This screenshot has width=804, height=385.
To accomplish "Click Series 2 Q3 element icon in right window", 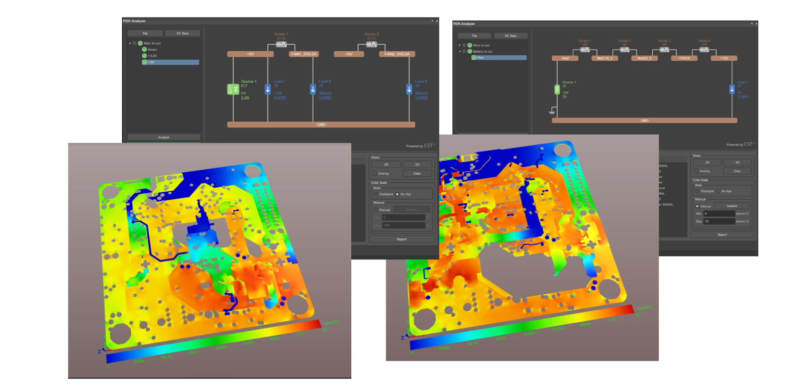I will pos(625,50).
